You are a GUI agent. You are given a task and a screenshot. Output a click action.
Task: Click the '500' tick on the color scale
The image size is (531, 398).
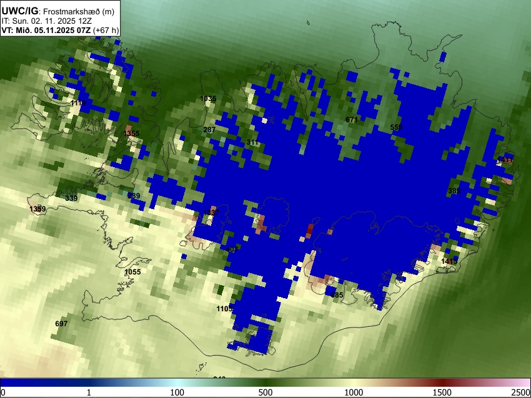[265, 392]
